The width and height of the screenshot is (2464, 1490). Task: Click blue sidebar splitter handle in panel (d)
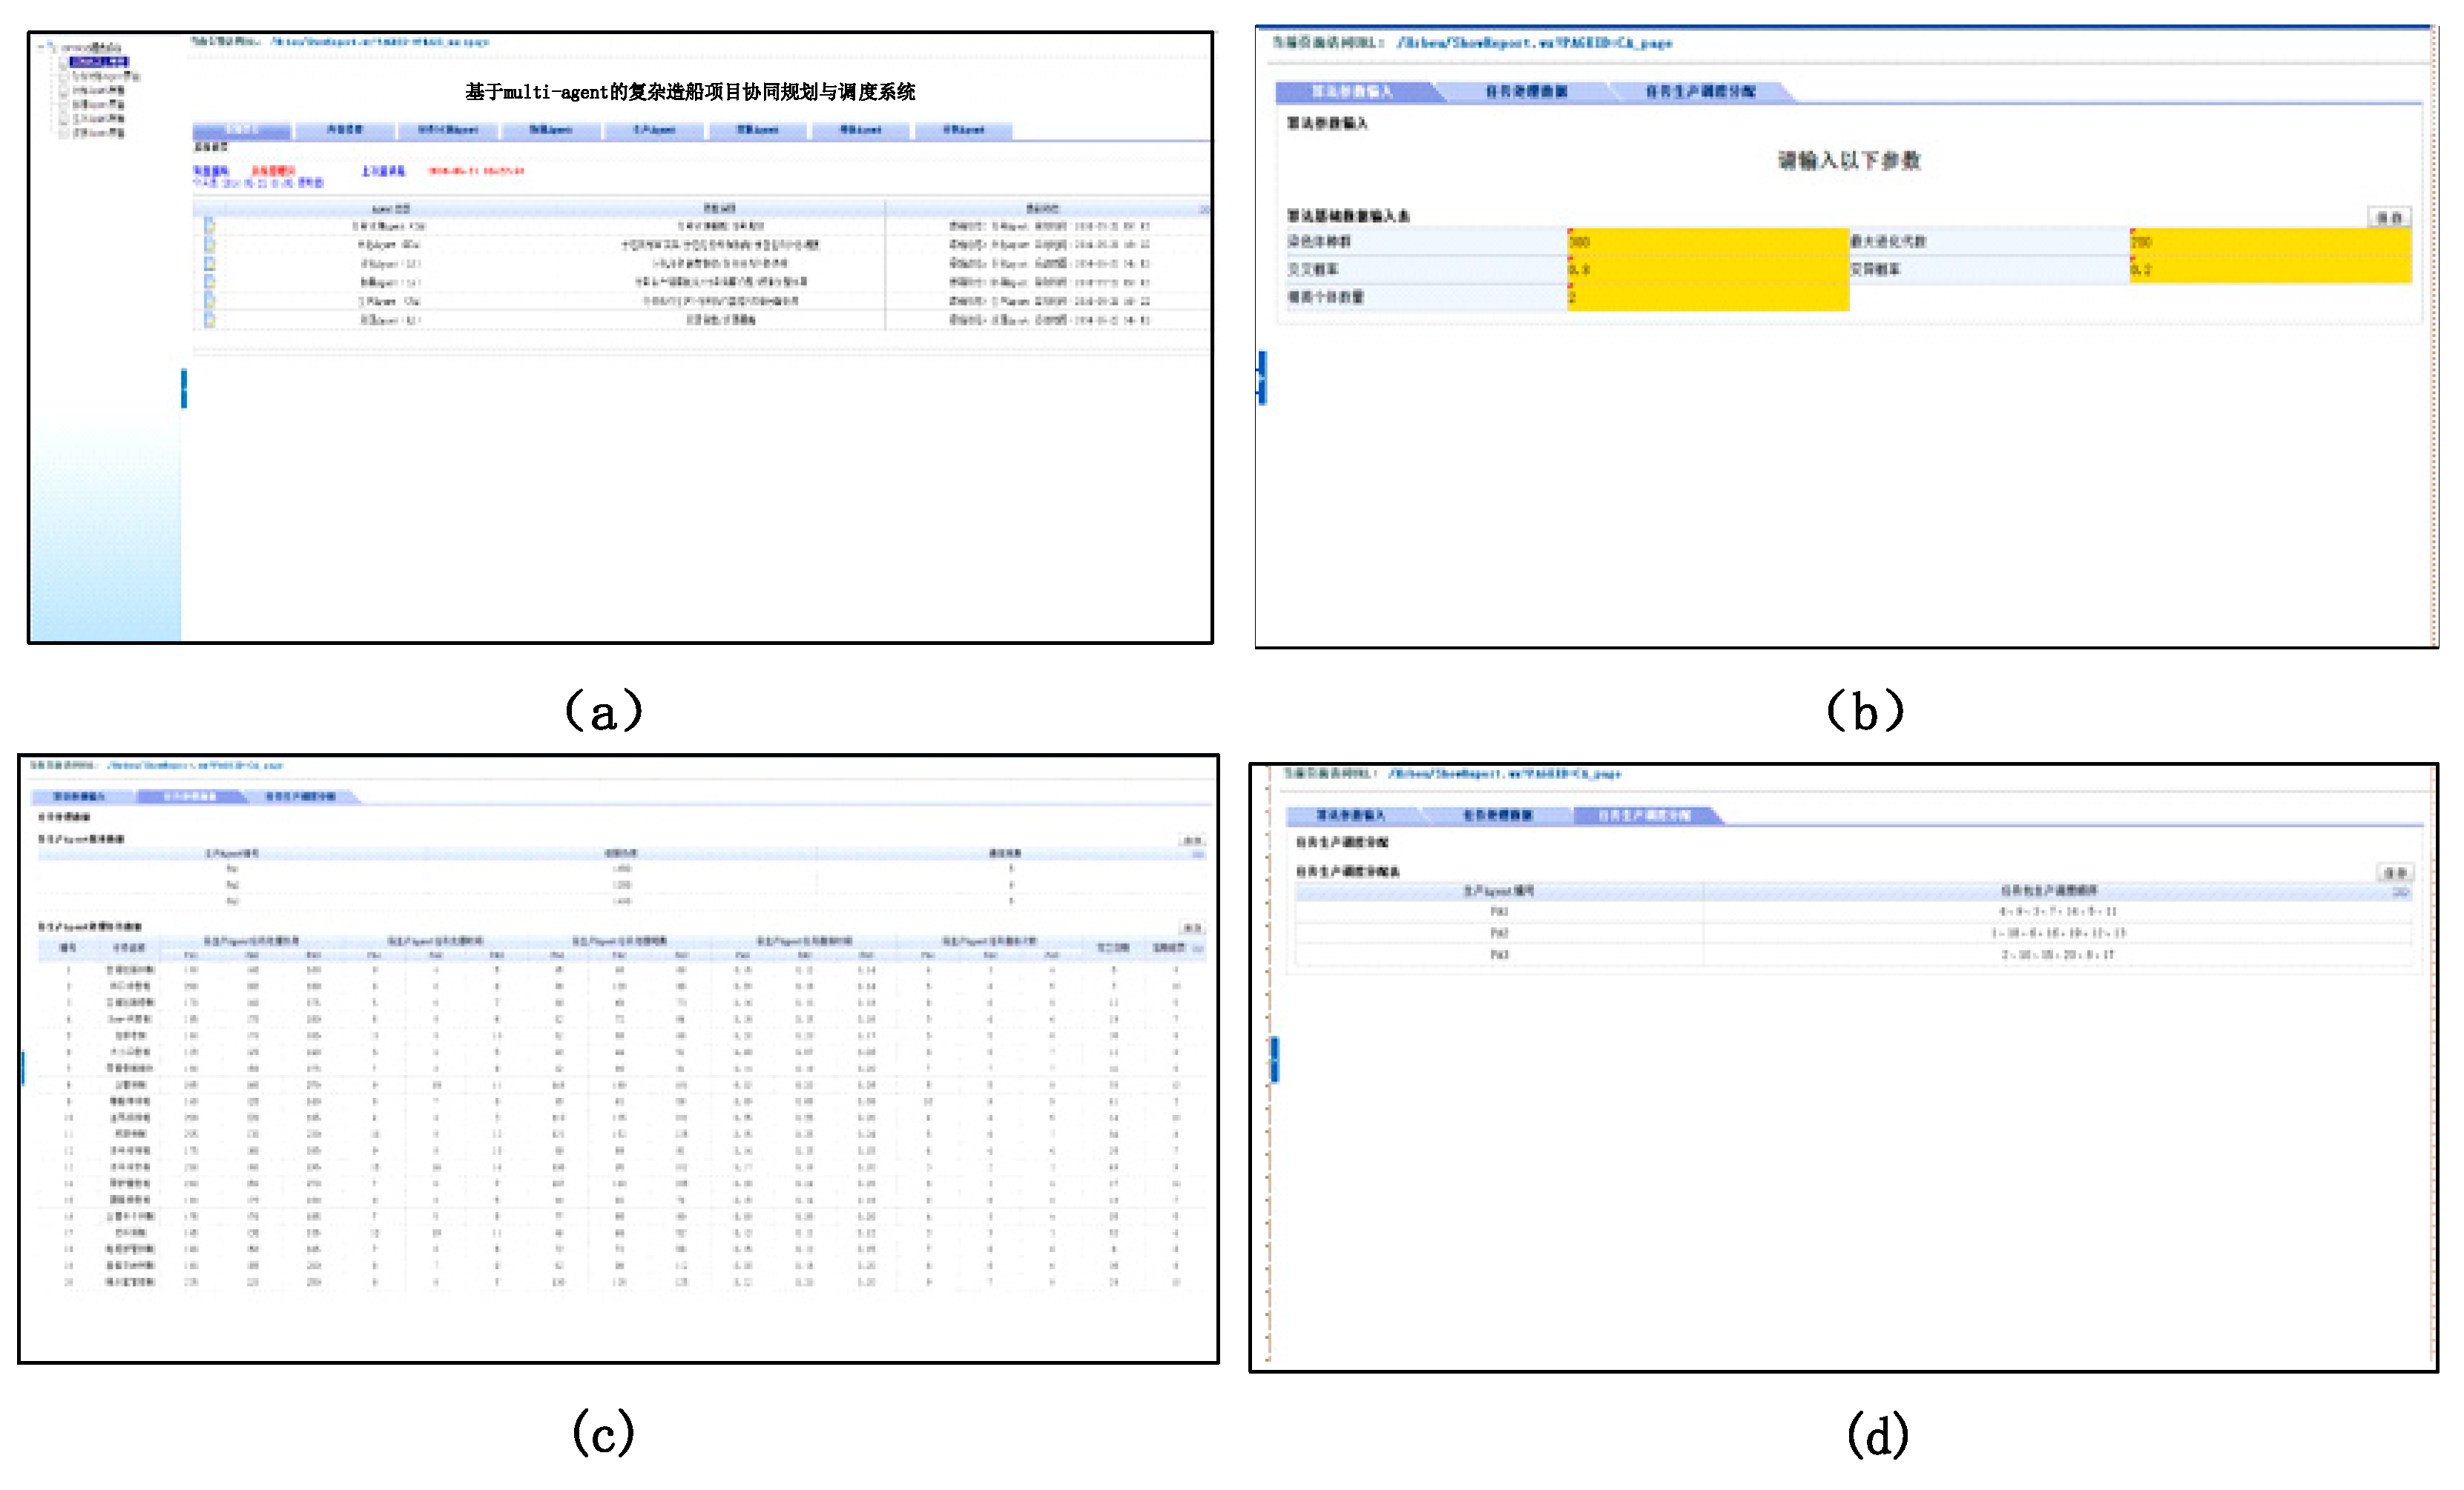1274,1059
